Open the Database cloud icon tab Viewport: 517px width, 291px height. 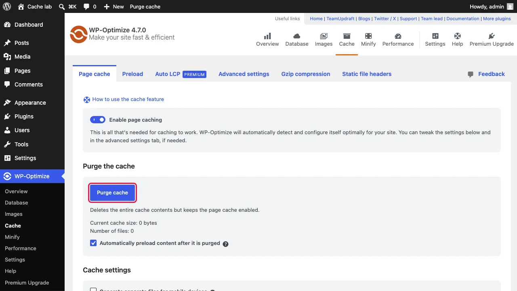click(297, 36)
